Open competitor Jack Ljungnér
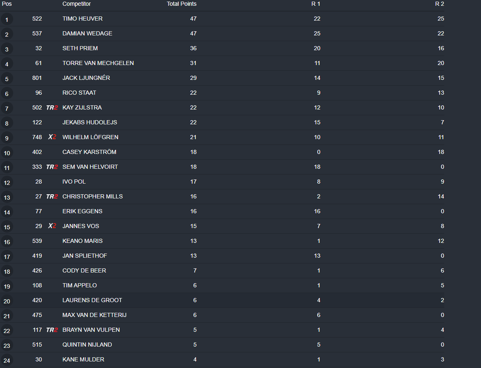481x368 pixels. point(86,78)
